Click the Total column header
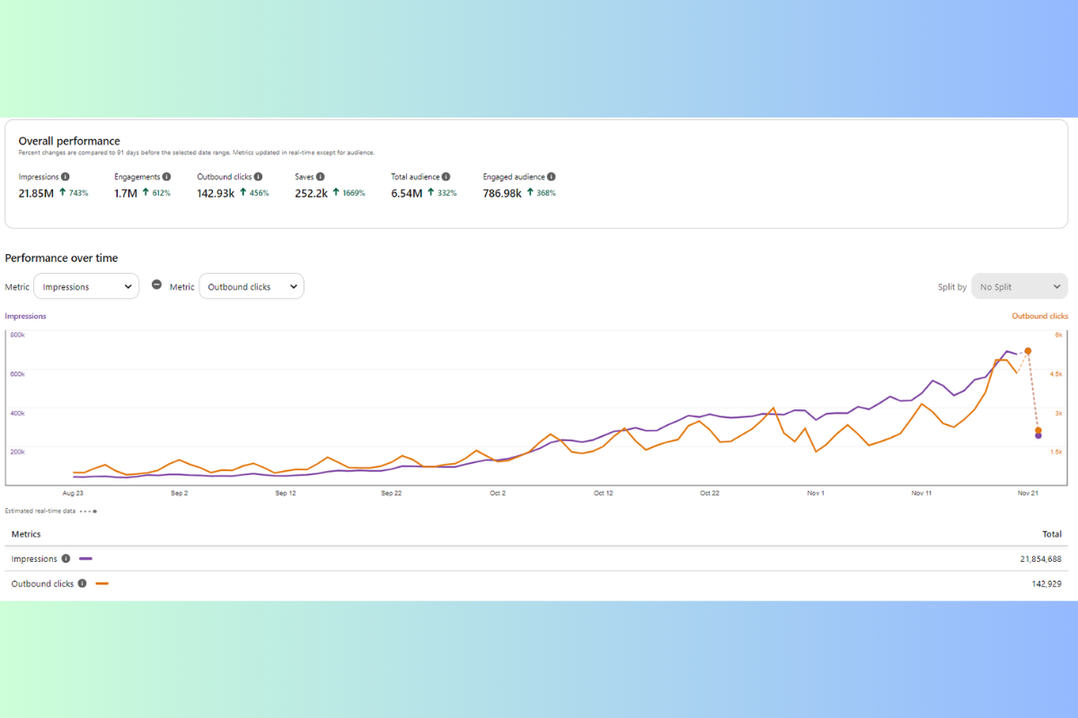The width and height of the screenshot is (1078, 718). point(1051,534)
